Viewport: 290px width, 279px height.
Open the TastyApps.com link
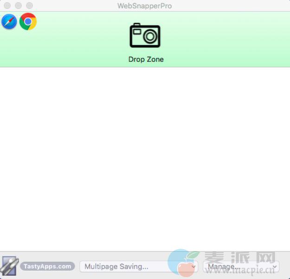47,266
